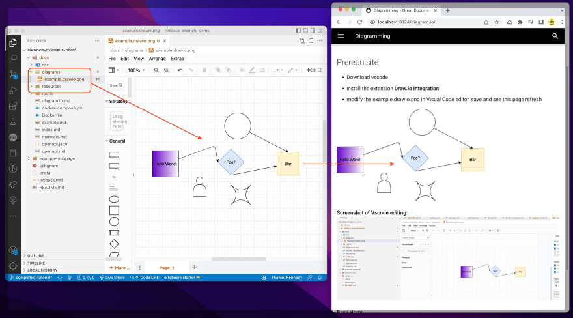Toggle the secondary sidebar layout icon in VS Code
This screenshot has height=318, width=573.
tap(313, 31)
